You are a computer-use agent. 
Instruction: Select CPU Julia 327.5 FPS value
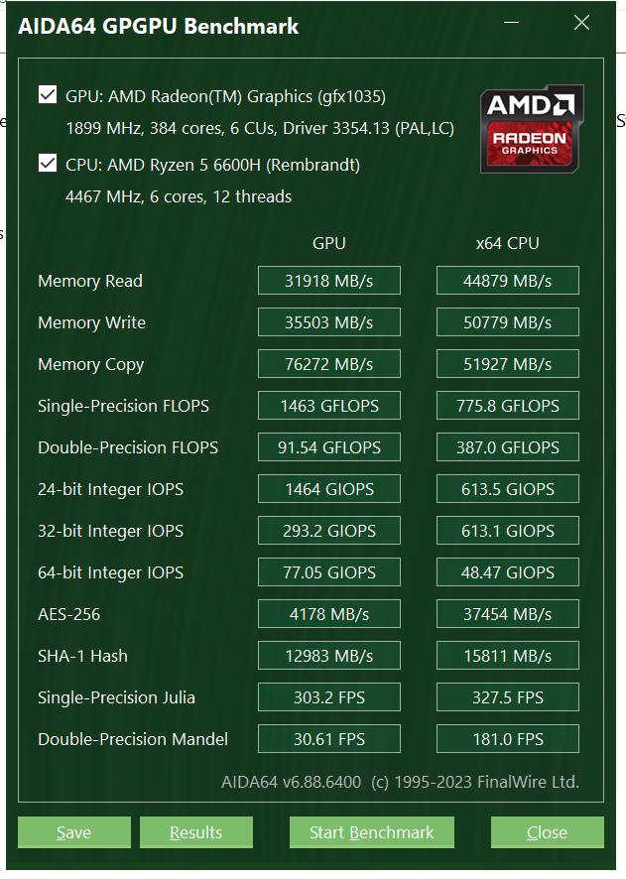click(508, 697)
